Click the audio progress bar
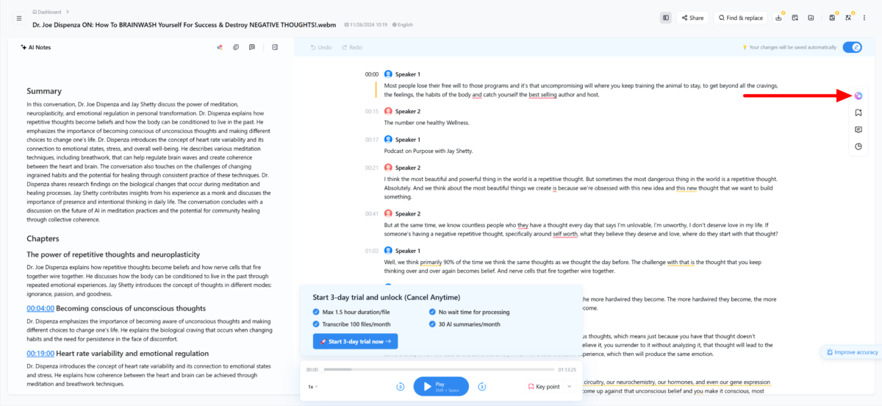The image size is (882, 406). coord(439,369)
